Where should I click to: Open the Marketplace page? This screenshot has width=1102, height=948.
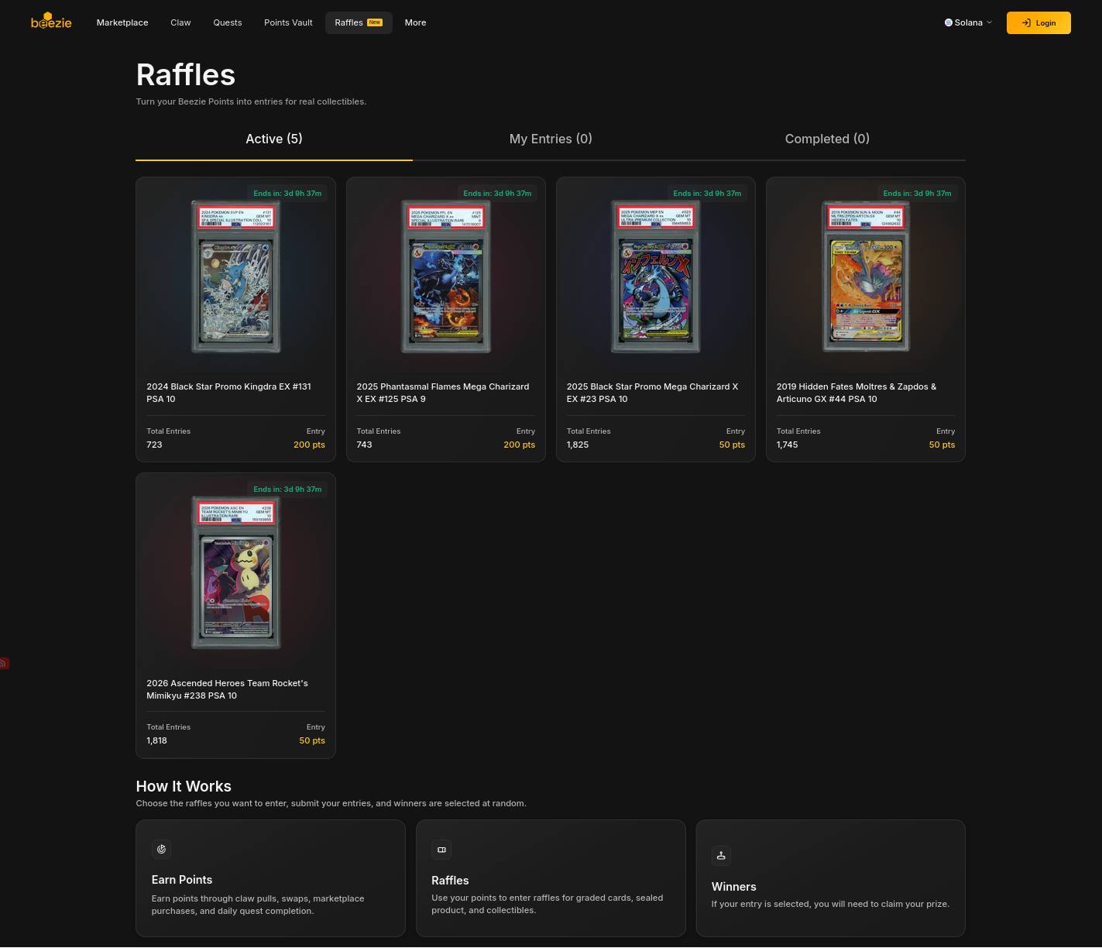point(122,22)
